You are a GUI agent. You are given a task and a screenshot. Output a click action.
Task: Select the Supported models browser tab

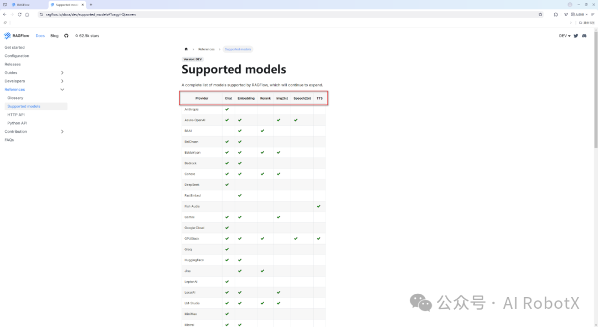[x=67, y=4]
